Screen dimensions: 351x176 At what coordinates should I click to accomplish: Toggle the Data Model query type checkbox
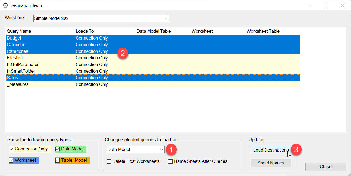click(58, 149)
